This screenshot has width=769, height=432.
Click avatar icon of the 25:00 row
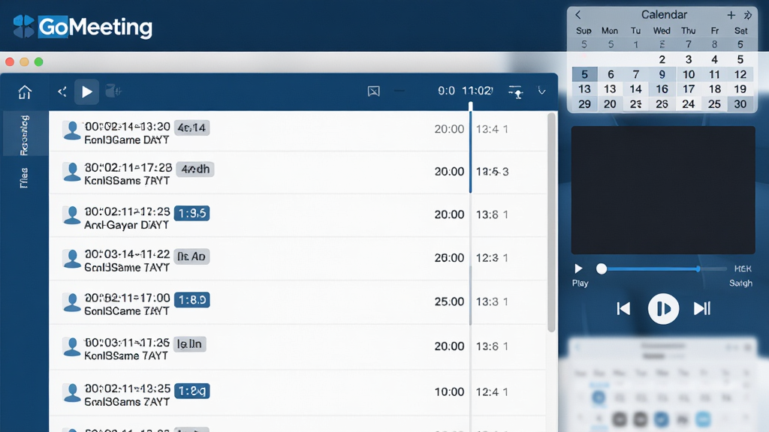[72, 303]
